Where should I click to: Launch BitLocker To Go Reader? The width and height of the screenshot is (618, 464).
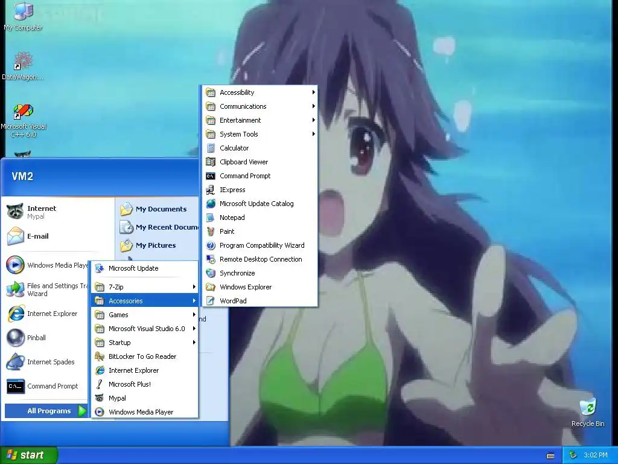[144, 356]
